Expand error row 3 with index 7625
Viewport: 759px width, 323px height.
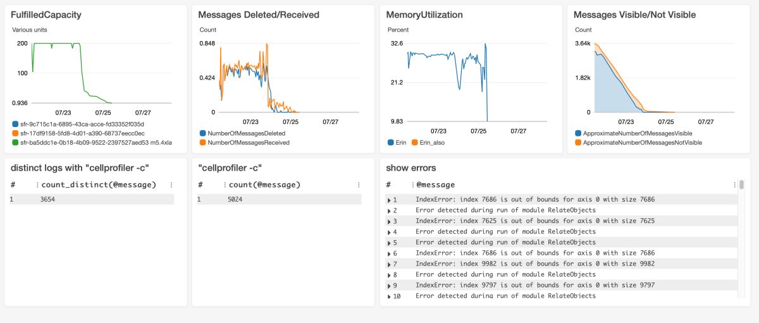(x=390, y=221)
